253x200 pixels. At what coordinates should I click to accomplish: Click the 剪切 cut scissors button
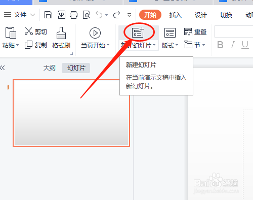[x=35, y=31]
